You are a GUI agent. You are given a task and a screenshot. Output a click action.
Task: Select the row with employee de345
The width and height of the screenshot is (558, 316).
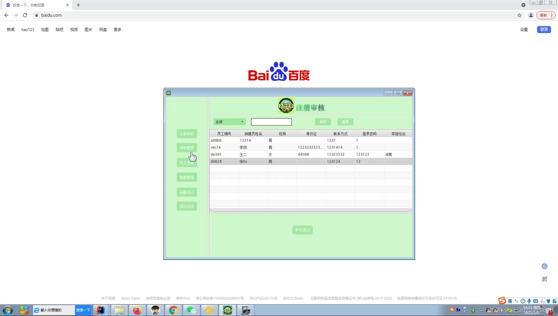tap(311, 154)
